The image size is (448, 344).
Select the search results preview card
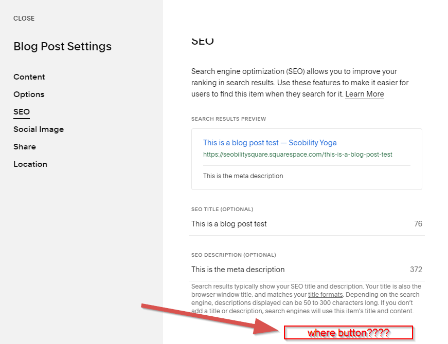coord(306,159)
